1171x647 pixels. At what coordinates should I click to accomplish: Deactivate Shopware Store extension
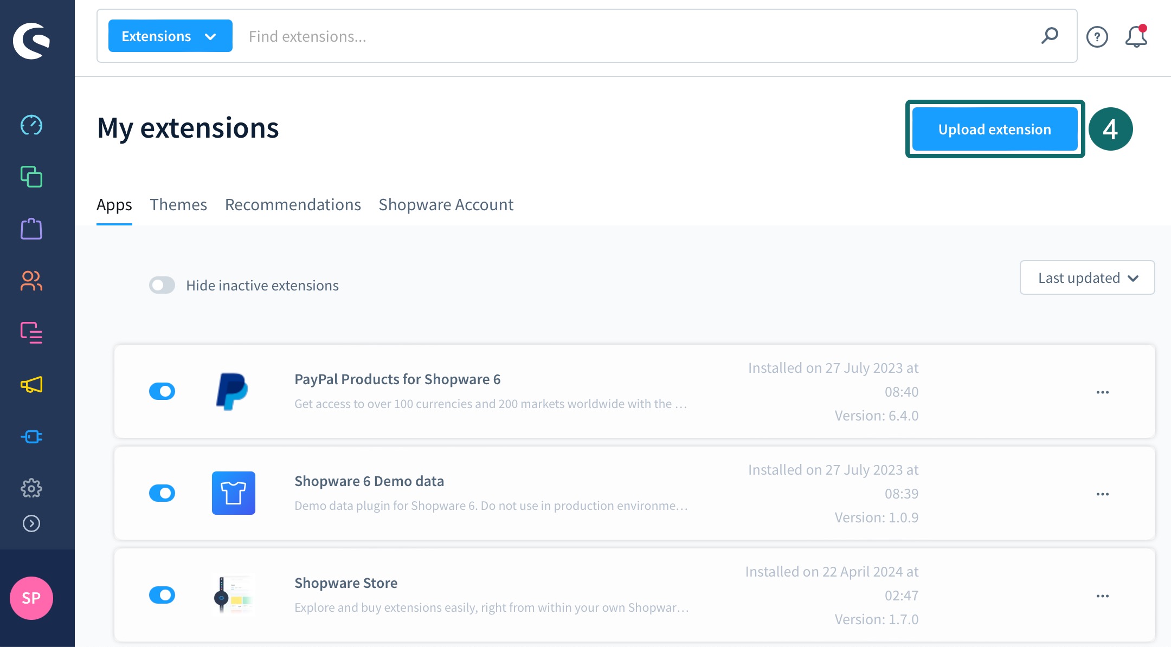(162, 595)
